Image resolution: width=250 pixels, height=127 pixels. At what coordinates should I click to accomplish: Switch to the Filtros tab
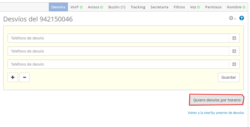[x=179, y=7]
